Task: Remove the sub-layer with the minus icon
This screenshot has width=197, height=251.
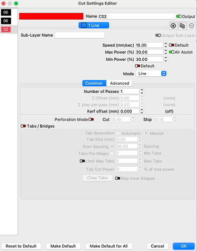Action: coord(191,26)
